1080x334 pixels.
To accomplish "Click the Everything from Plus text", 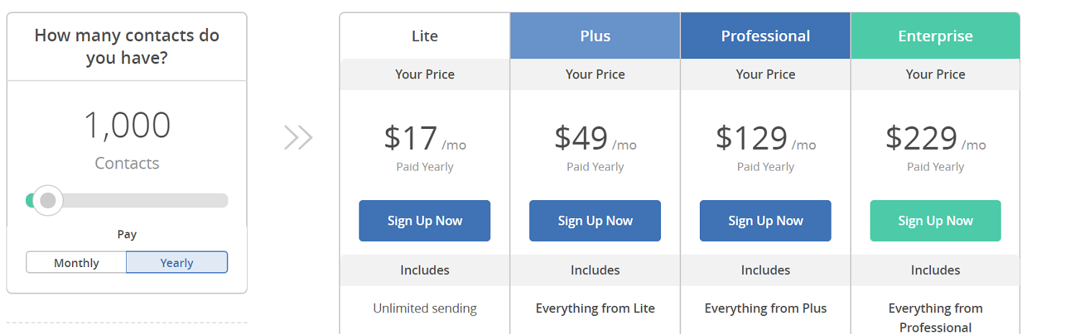I will pos(765,308).
